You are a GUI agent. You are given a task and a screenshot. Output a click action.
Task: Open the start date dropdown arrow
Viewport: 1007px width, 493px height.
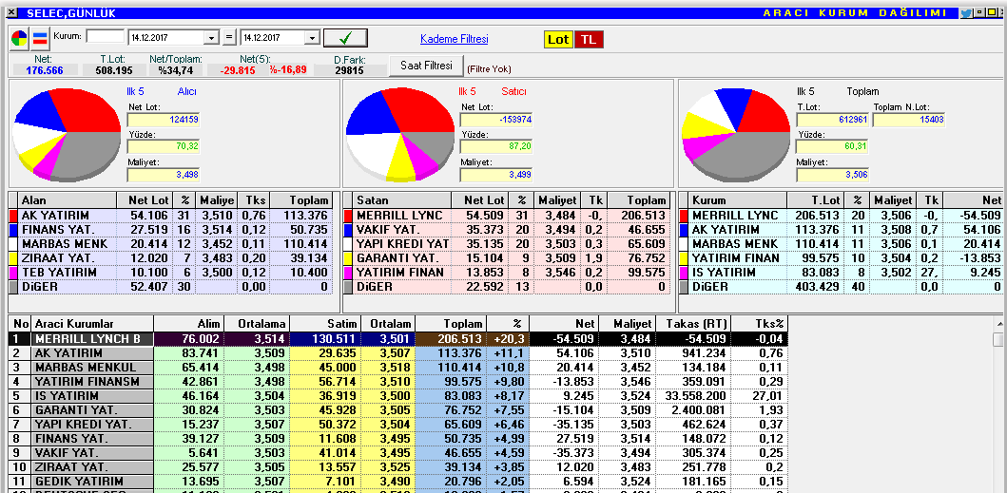tap(212, 39)
